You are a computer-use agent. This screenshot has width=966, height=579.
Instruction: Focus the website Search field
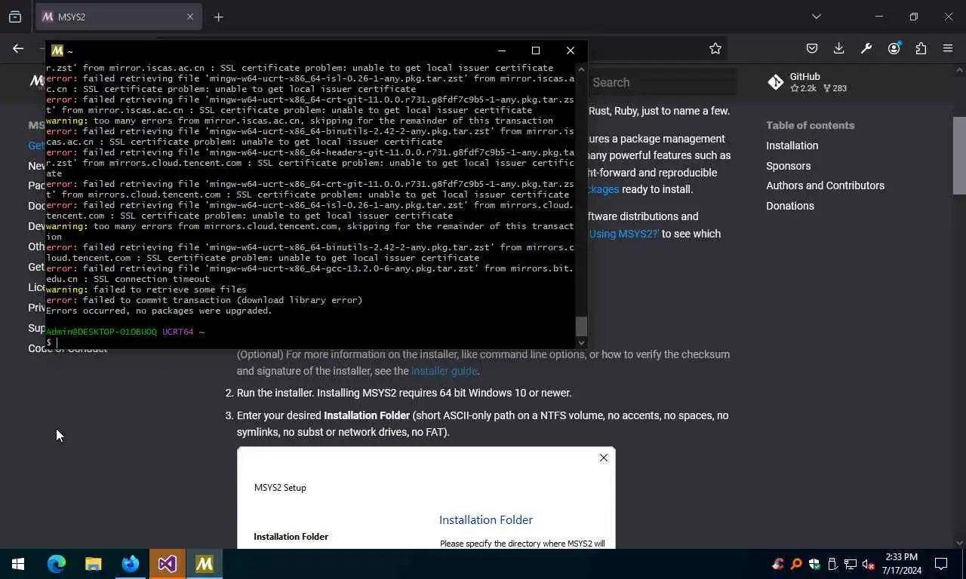click(x=663, y=82)
